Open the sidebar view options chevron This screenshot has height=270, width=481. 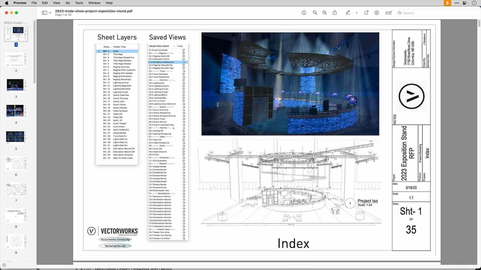click(50, 13)
